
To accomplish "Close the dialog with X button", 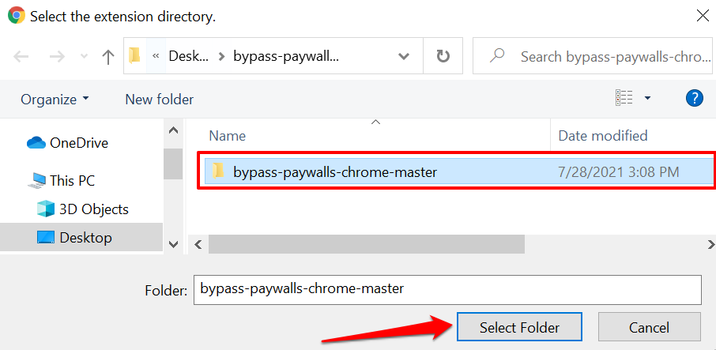I will [703, 16].
